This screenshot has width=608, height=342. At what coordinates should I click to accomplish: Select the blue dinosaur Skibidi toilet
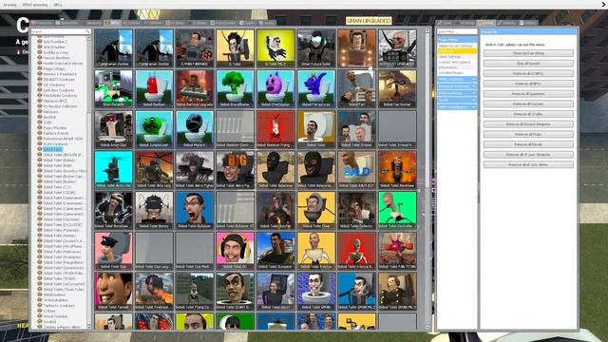tap(316, 88)
